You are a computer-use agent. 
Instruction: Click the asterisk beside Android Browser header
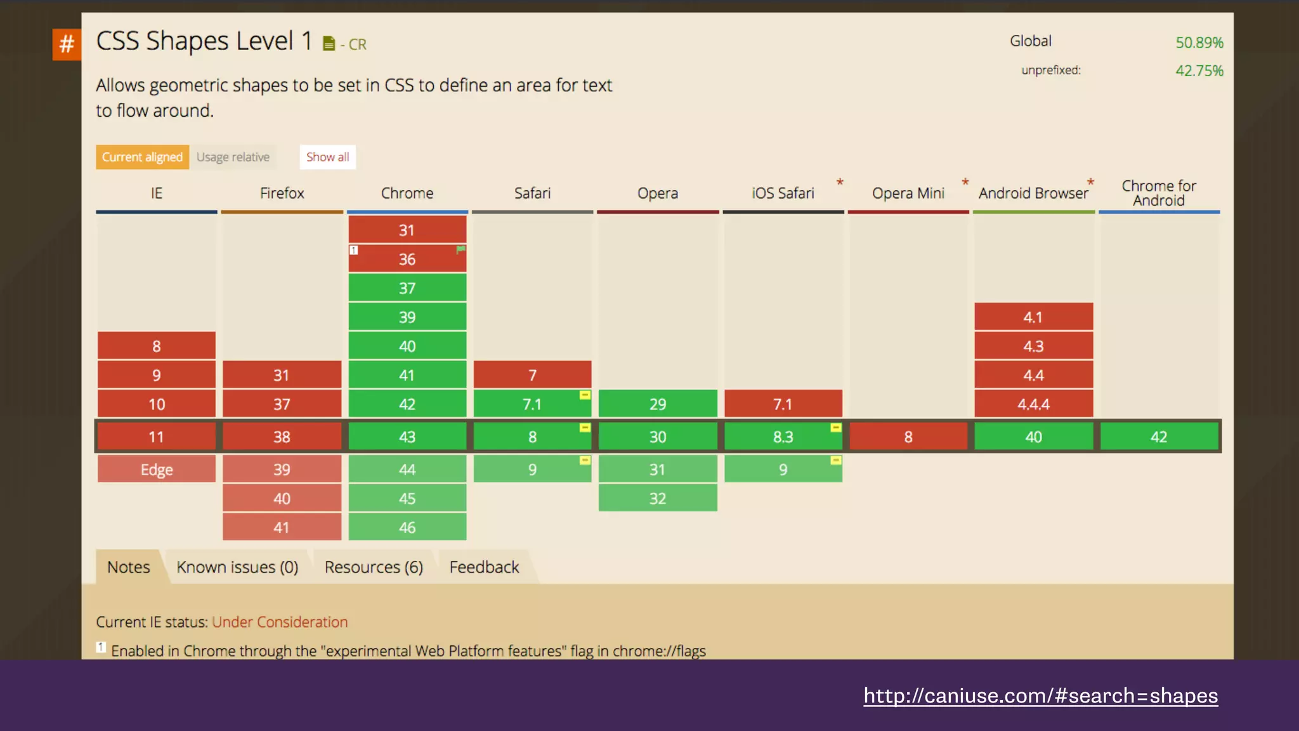pyautogui.click(x=1090, y=182)
